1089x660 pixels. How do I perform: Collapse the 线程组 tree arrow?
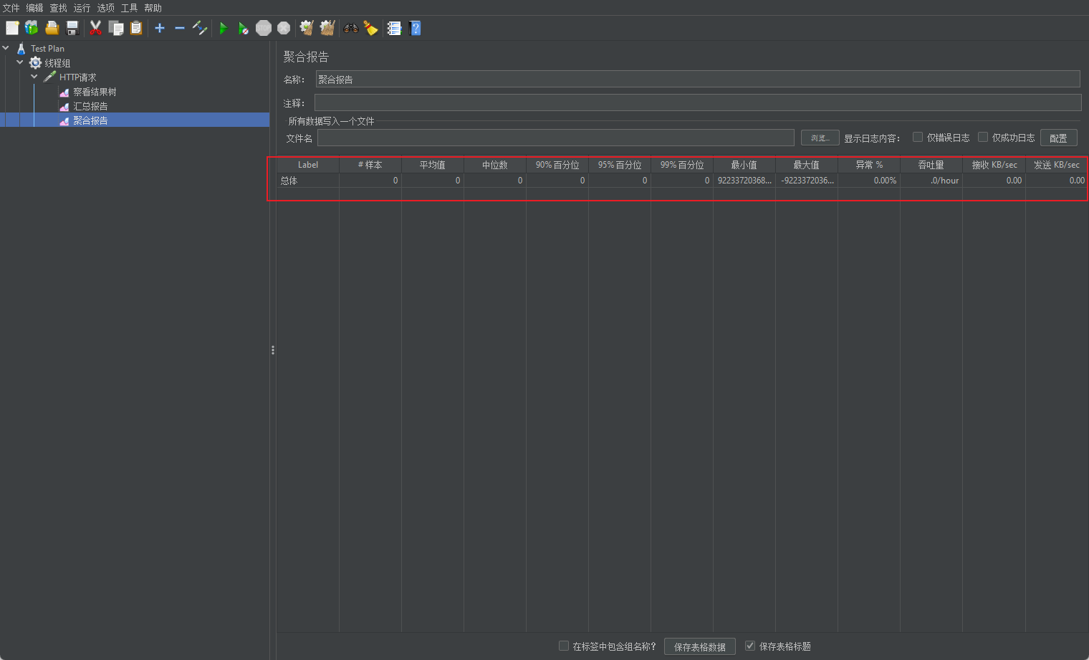(x=20, y=62)
